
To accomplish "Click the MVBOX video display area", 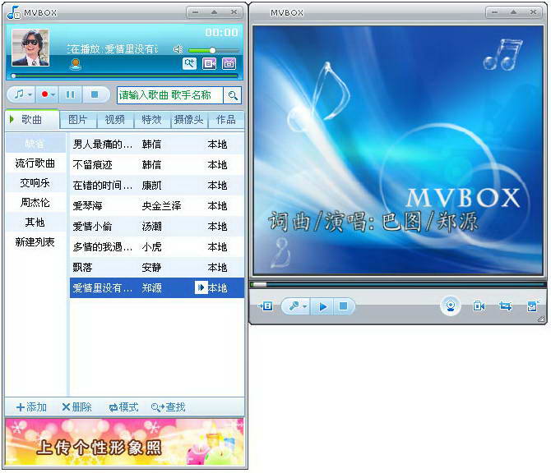I will coord(398,150).
